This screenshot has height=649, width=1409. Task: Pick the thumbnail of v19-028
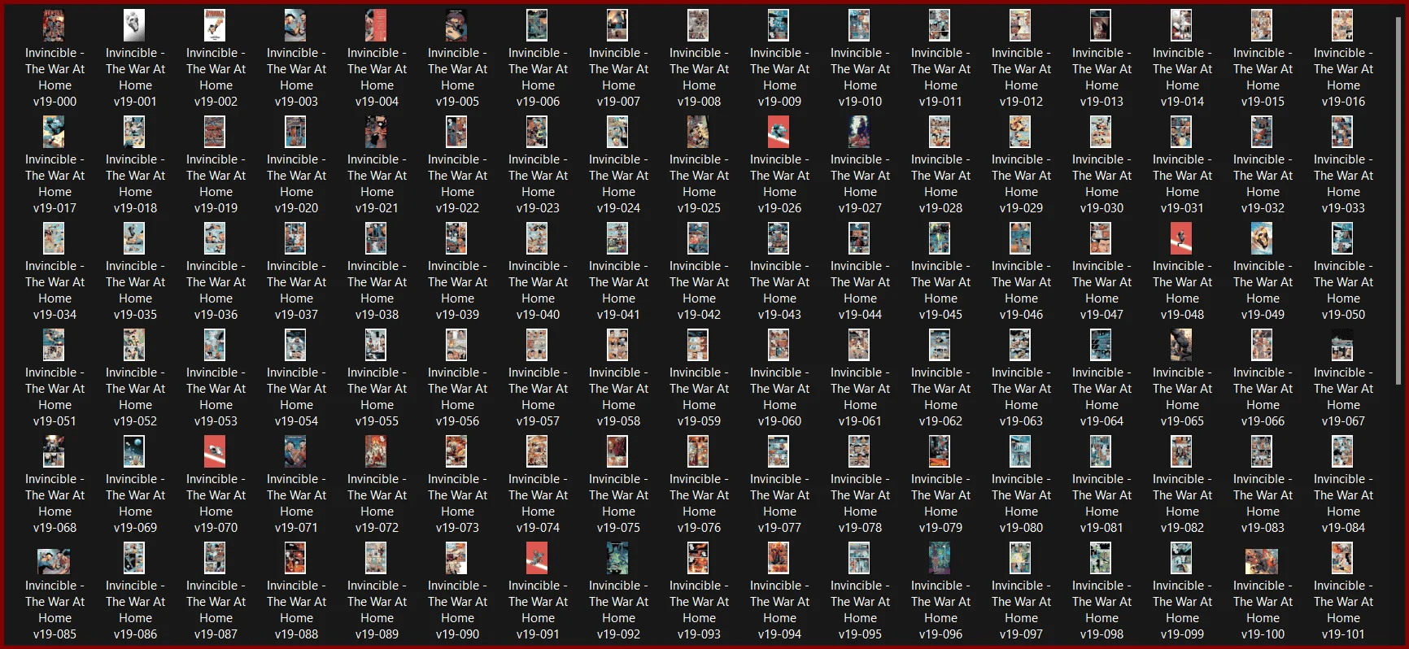pyautogui.click(x=940, y=133)
